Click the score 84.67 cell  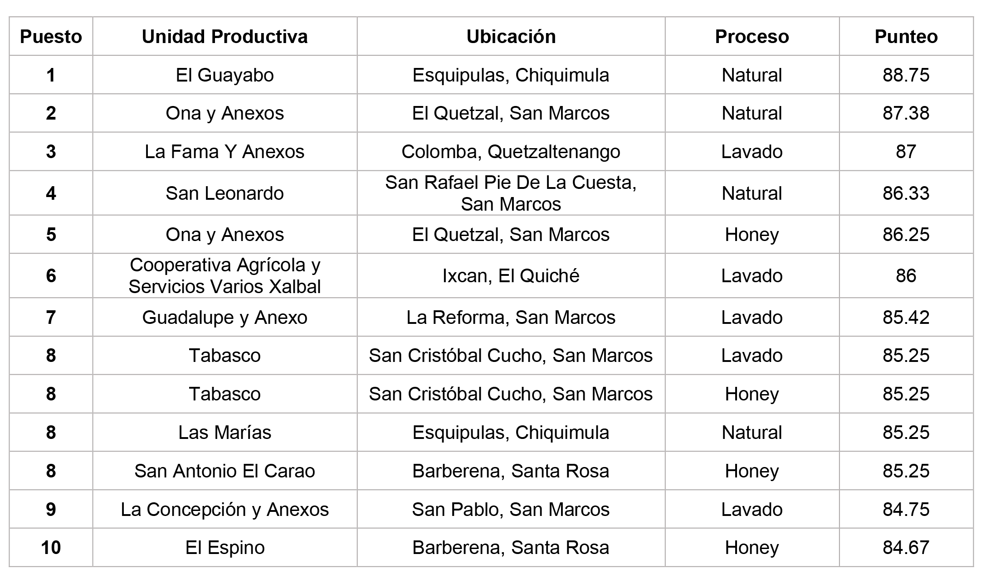[906, 547]
